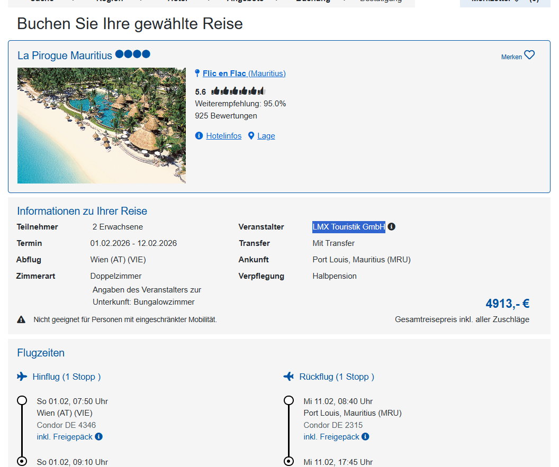Open the Flic en Flac (Mauritius) link
The height and width of the screenshot is (467, 559).
(x=244, y=74)
